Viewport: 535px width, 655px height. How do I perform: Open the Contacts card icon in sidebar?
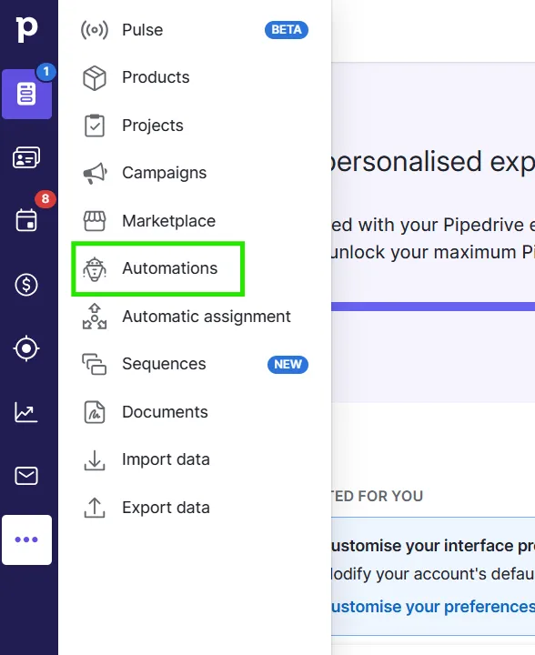point(26,158)
